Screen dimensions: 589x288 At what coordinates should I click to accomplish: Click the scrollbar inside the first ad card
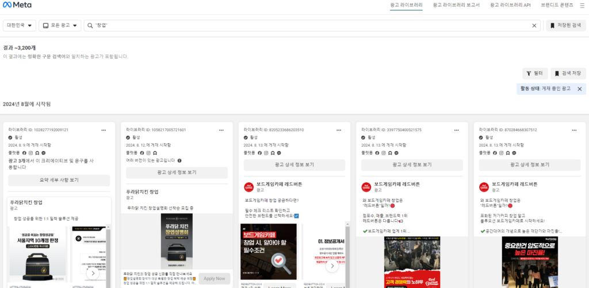tap(109, 255)
